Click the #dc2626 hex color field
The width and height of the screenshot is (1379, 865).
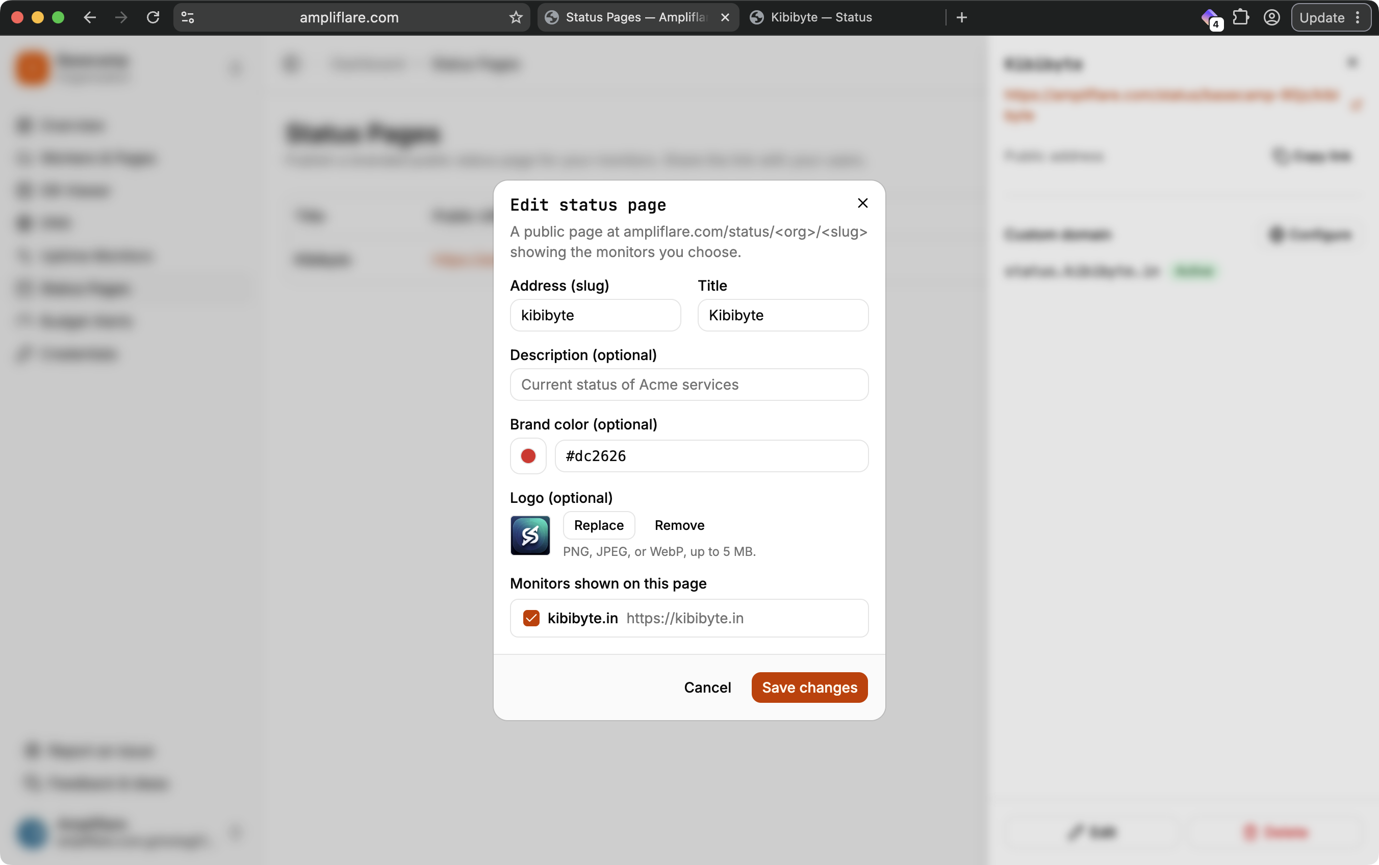(711, 456)
